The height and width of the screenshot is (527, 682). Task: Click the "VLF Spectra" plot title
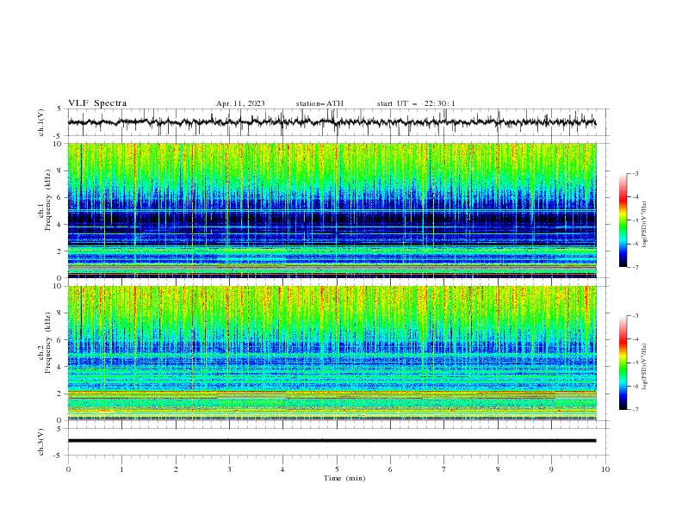click(97, 103)
